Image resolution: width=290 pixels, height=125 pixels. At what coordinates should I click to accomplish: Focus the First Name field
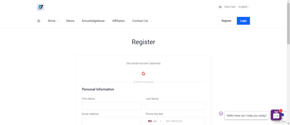tap(111, 106)
